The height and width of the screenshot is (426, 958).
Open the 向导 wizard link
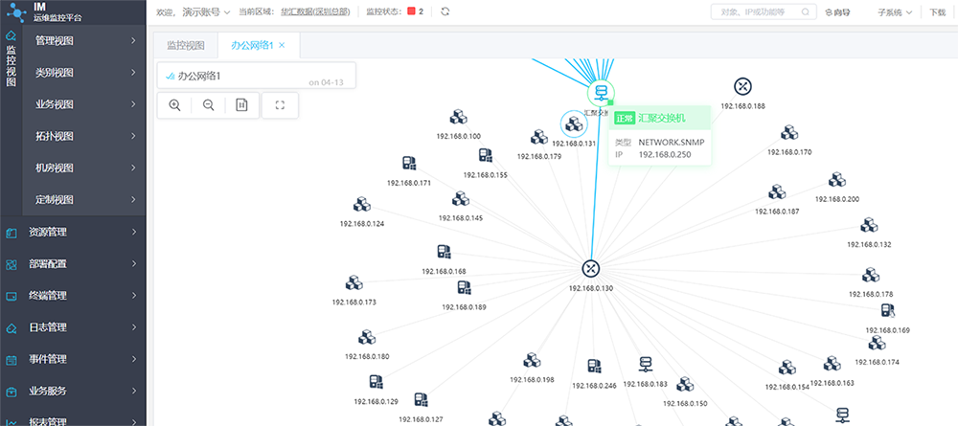coord(837,11)
